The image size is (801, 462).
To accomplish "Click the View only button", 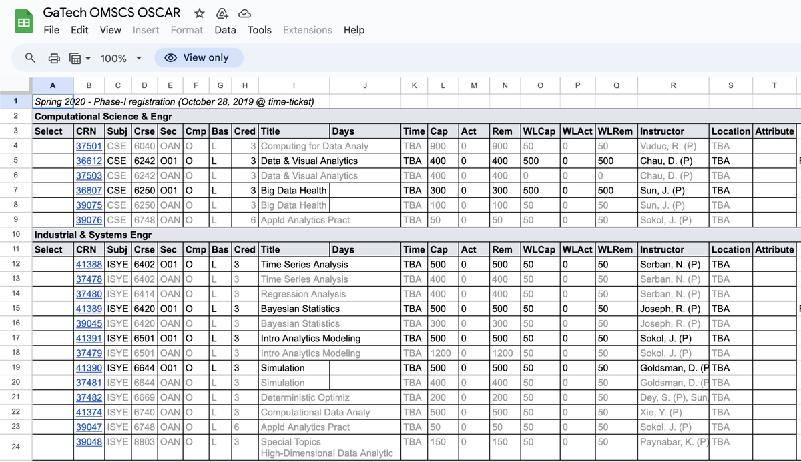I will (198, 58).
